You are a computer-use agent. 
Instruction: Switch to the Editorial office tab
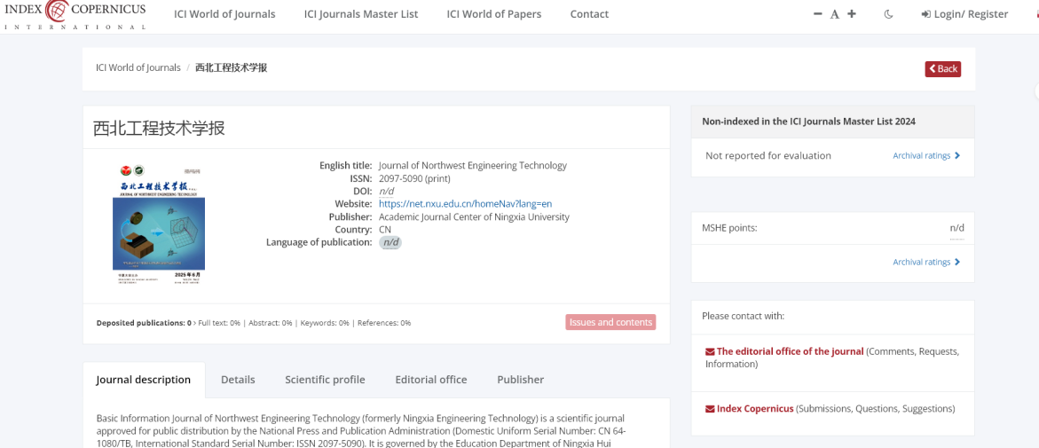coord(430,380)
